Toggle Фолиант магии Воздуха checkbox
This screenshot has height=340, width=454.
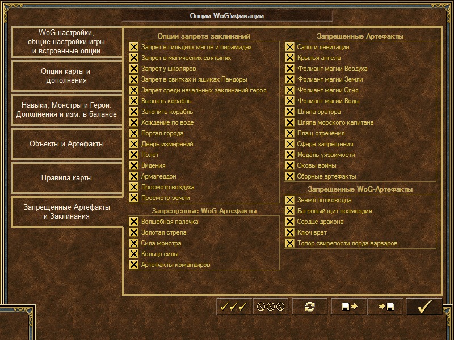[x=290, y=69]
